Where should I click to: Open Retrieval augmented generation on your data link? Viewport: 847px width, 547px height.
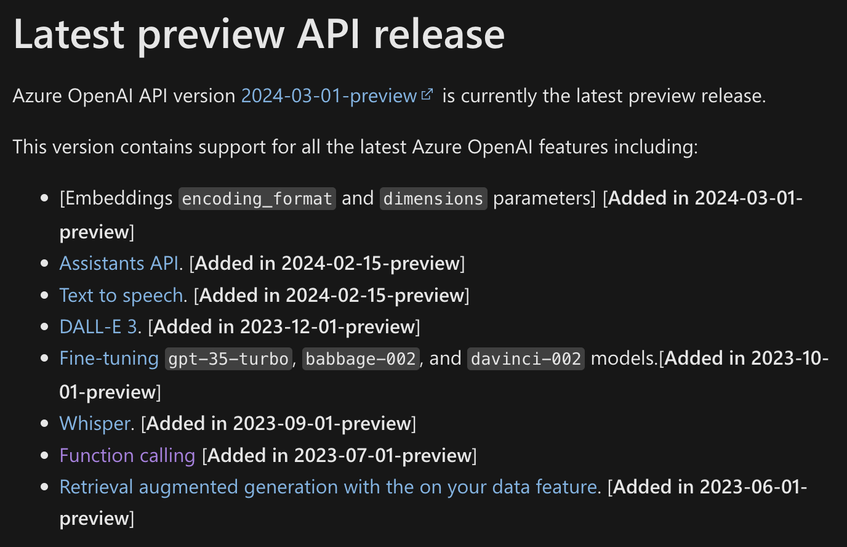(x=329, y=487)
